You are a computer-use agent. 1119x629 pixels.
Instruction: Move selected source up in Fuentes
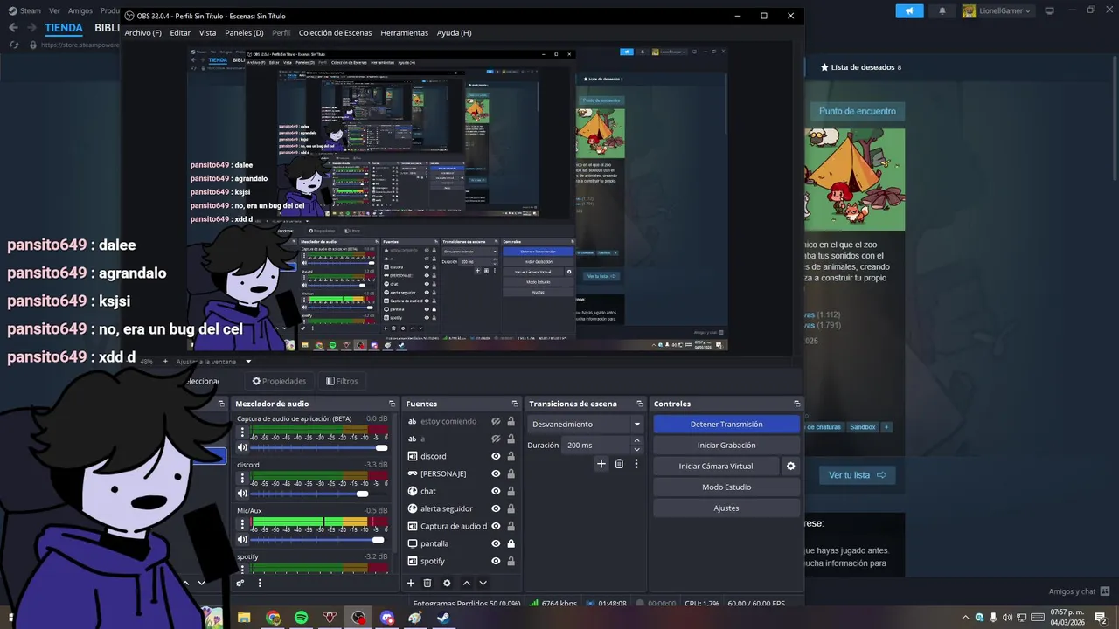(466, 583)
